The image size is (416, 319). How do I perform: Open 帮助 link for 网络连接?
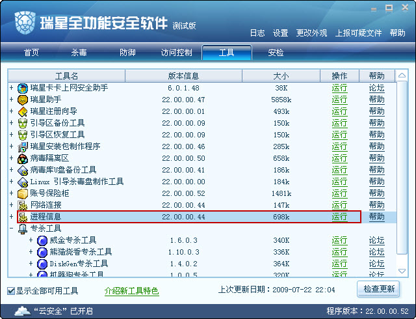coord(377,205)
